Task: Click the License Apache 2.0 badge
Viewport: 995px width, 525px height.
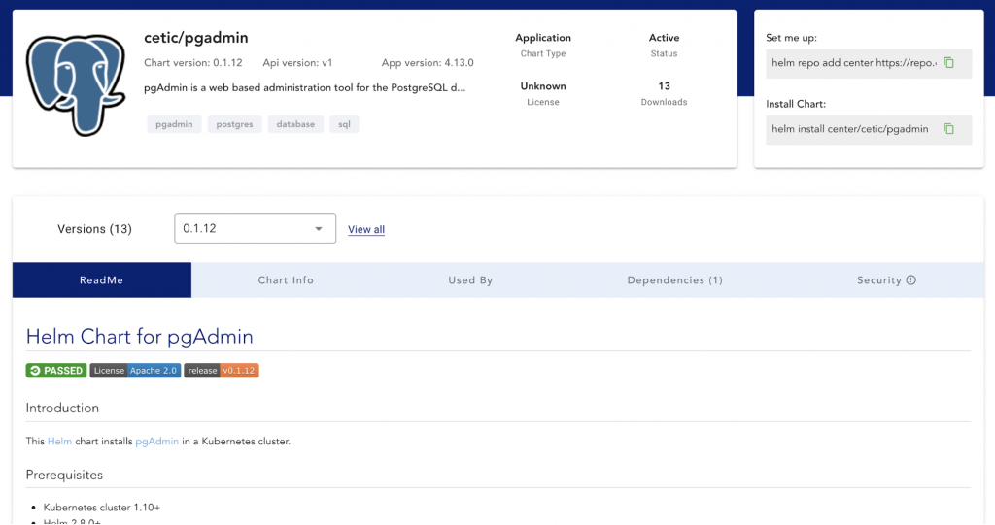Action: coord(135,370)
